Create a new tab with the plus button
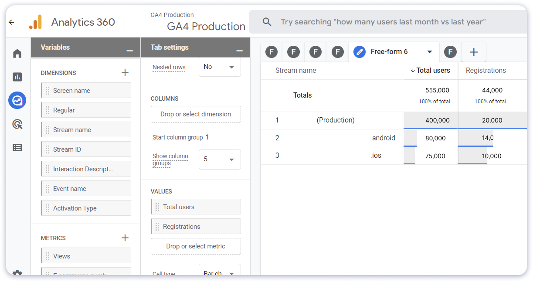 [474, 51]
